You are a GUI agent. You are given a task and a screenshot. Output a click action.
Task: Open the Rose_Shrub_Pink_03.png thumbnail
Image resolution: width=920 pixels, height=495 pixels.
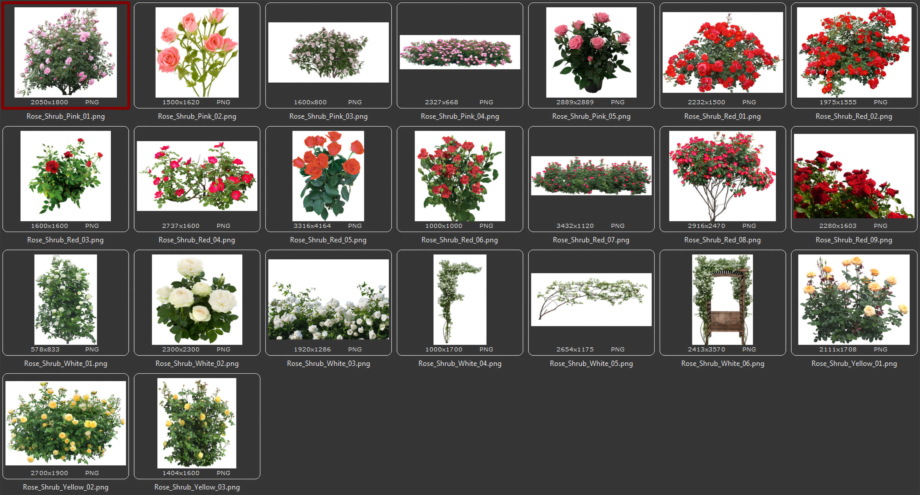328,52
